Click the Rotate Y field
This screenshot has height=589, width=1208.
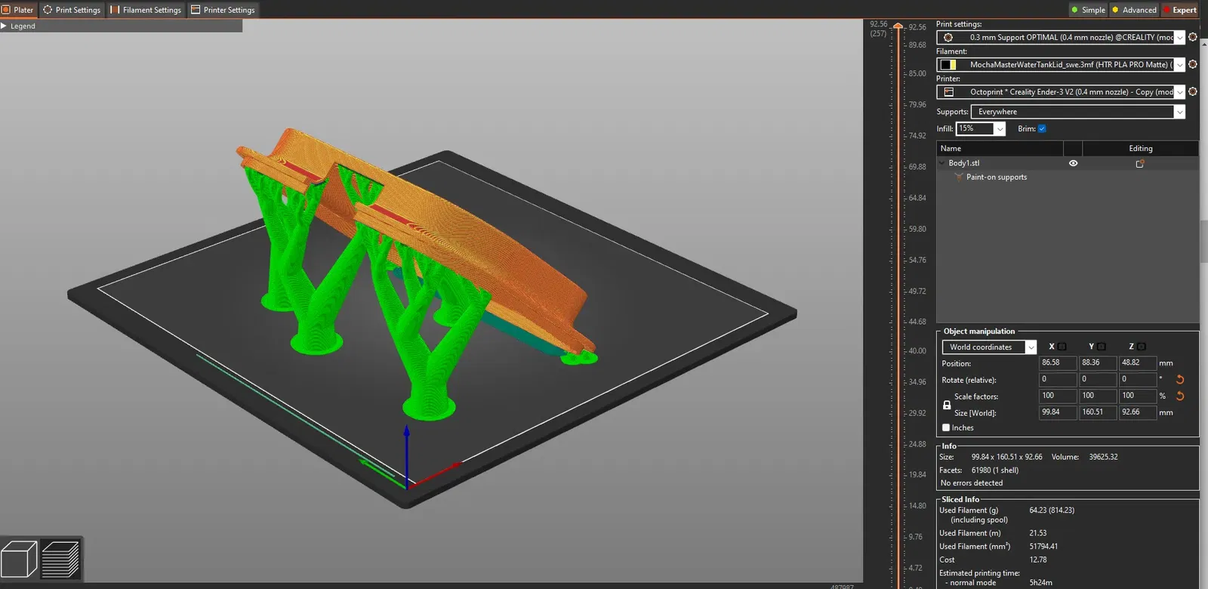pyautogui.click(x=1098, y=380)
